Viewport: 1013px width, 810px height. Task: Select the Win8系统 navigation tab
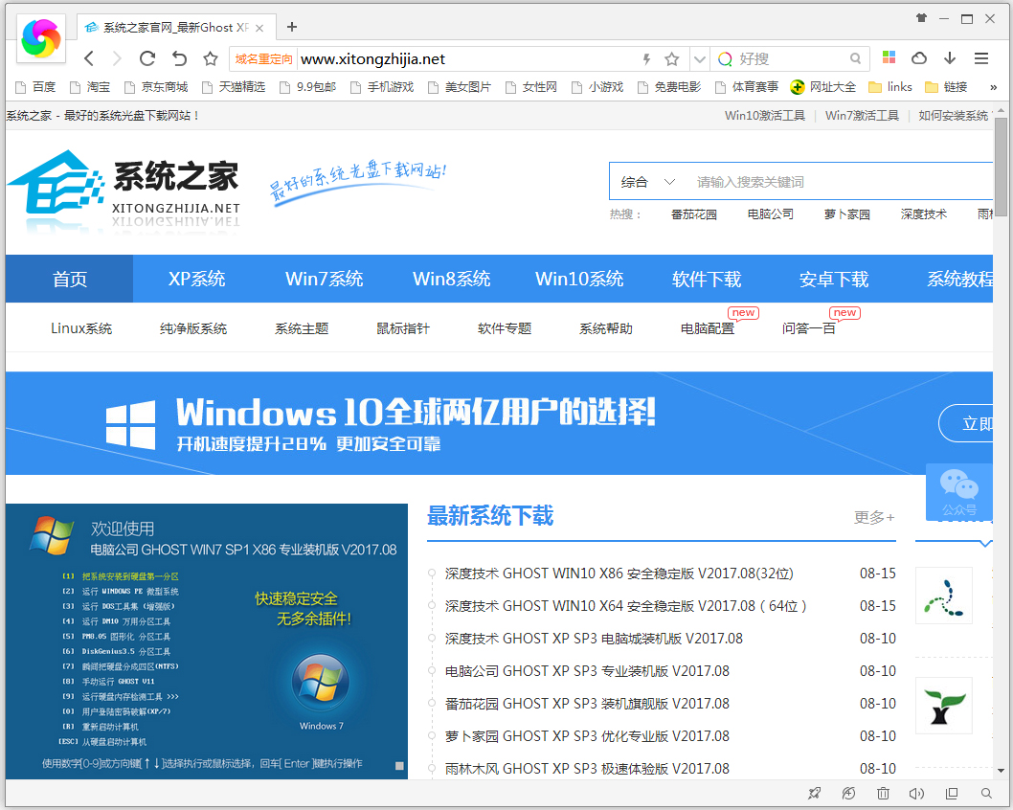(452, 279)
